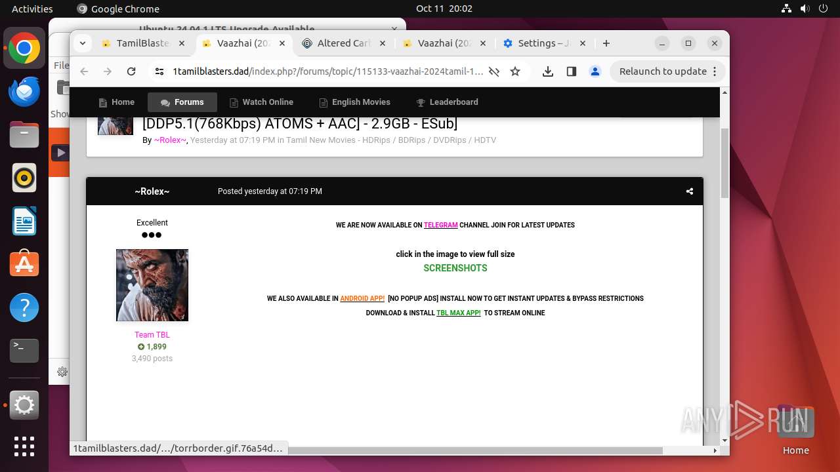Open the TELEGRAM channel link
This screenshot has height=472, width=840.
[x=441, y=225]
